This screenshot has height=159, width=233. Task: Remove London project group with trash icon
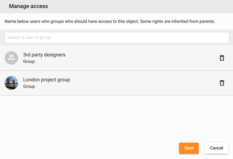click(x=222, y=83)
